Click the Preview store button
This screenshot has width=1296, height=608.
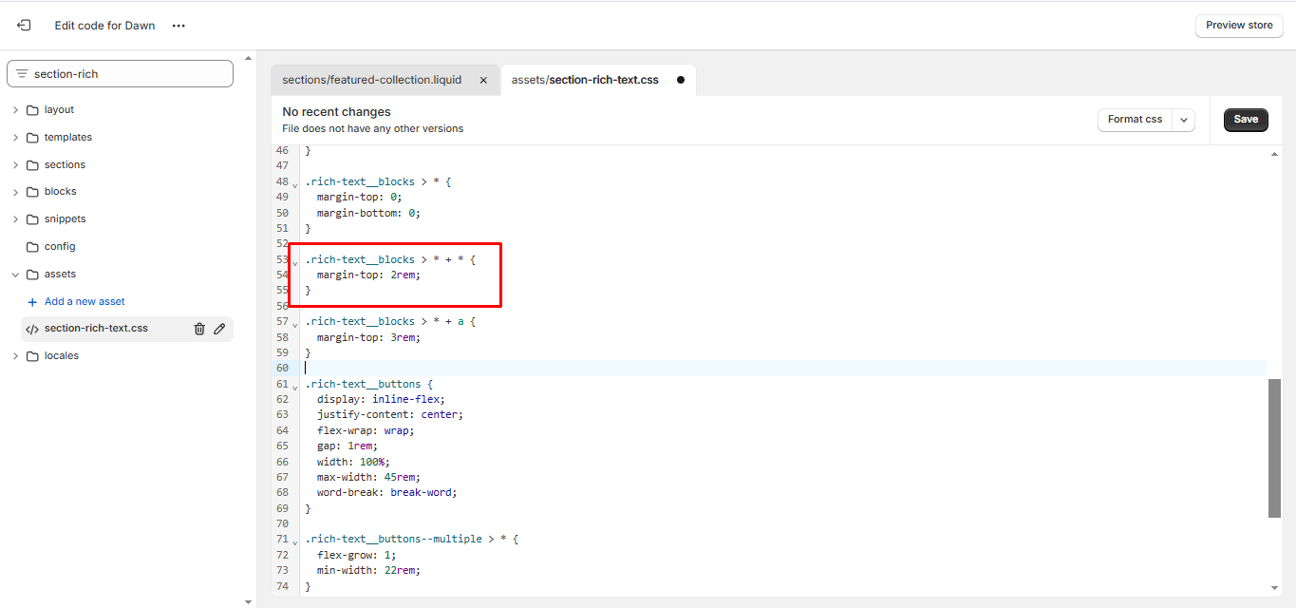pos(1239,26)
